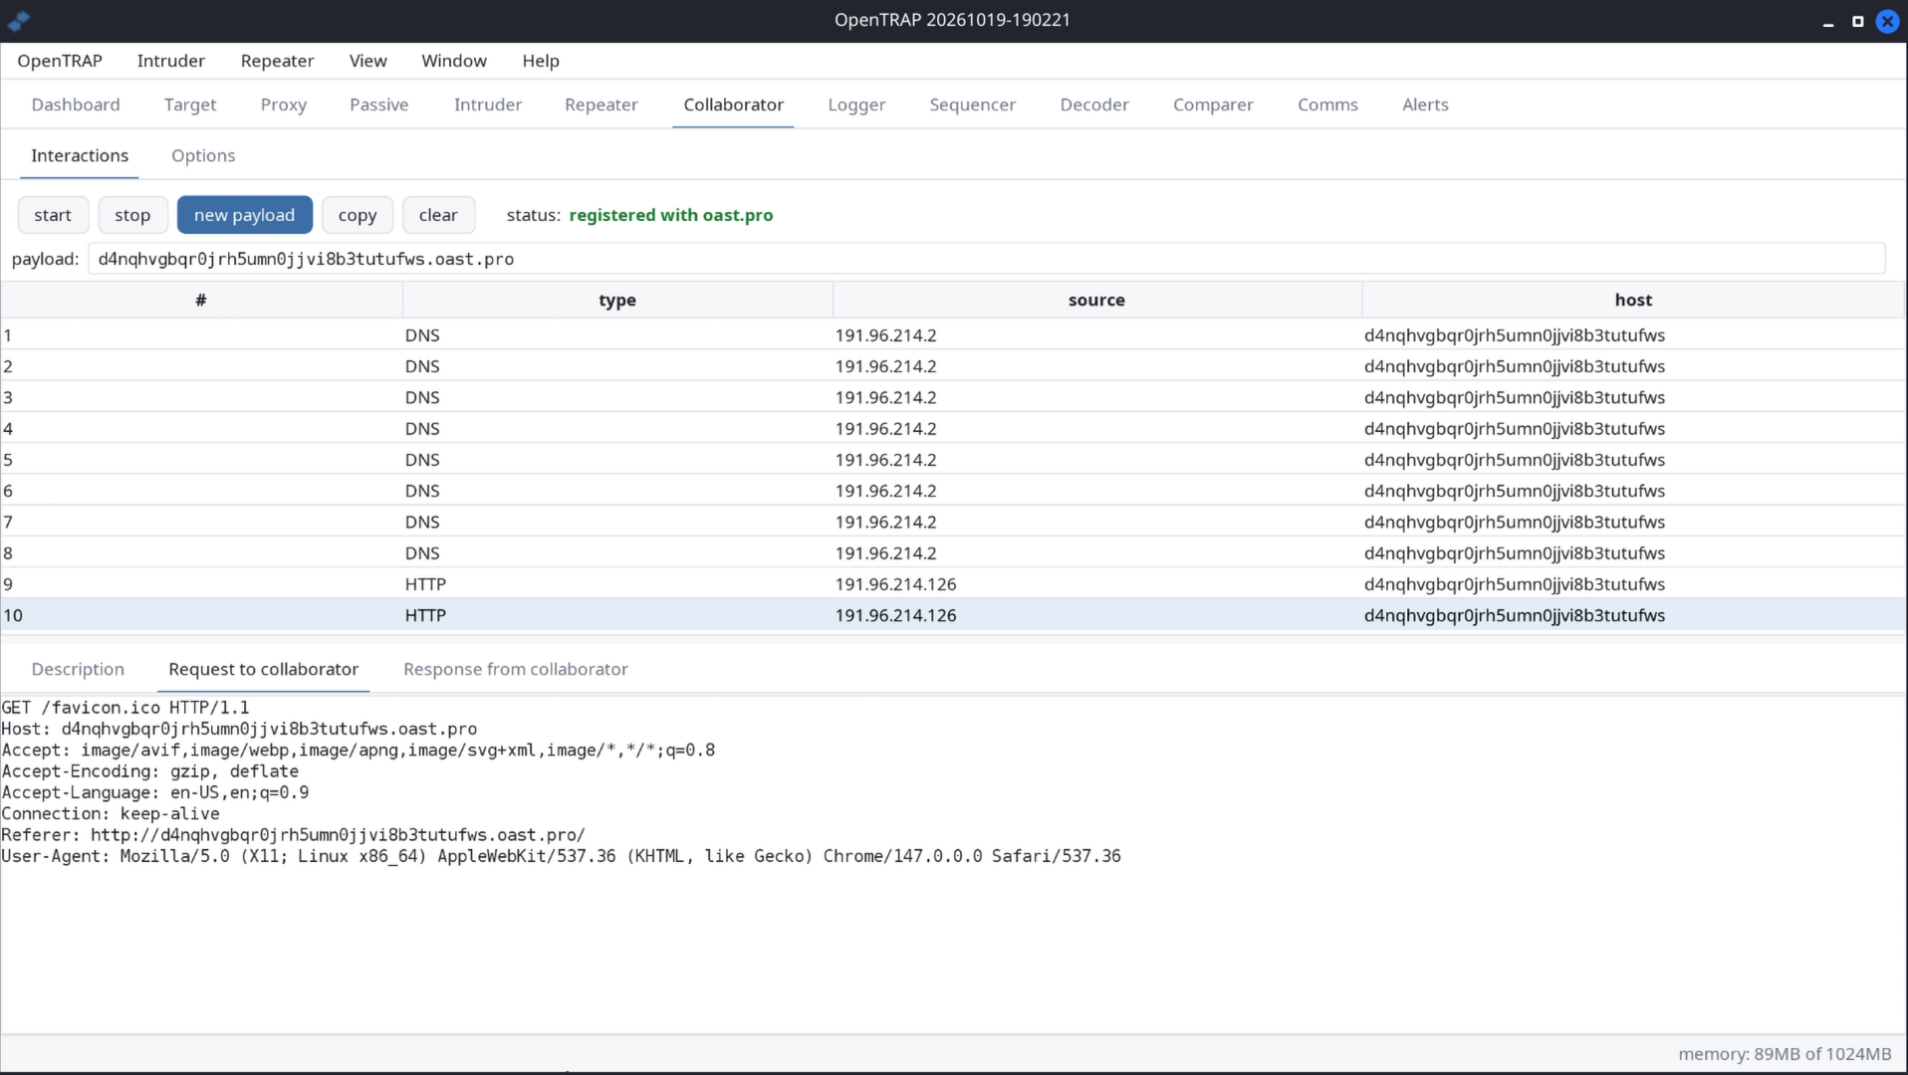The height and width of the screenshot is (1075, 1908).
Task: Select interaction row 9 HTTP
Action: point(953,584)
